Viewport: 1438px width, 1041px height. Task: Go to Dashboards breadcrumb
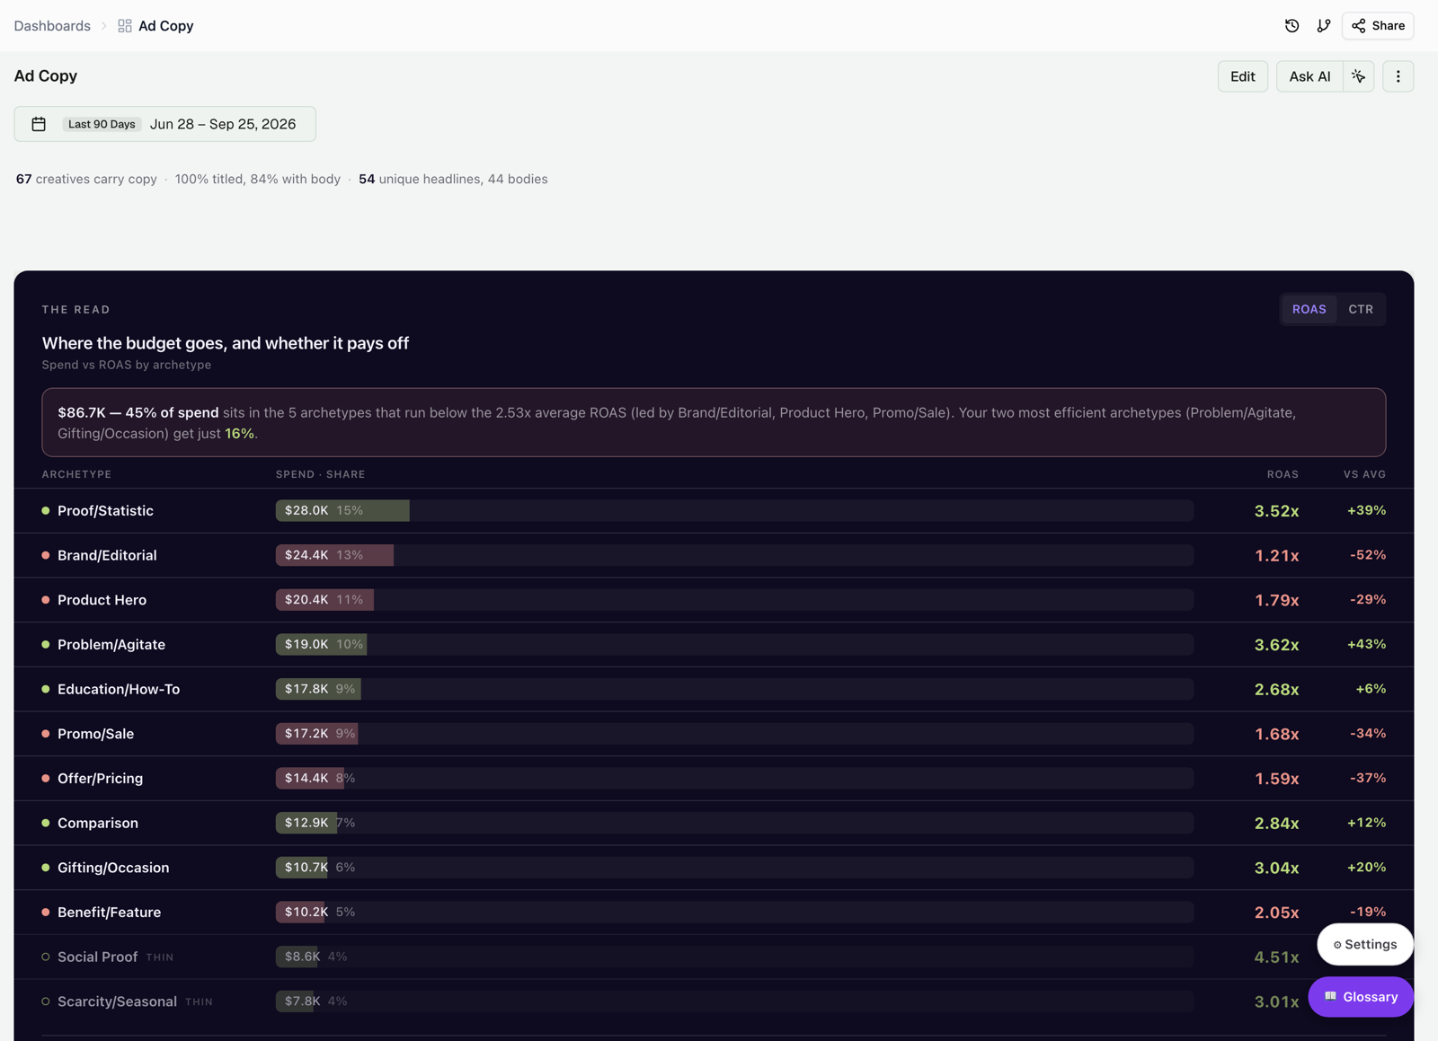click(x=52, y=26)
